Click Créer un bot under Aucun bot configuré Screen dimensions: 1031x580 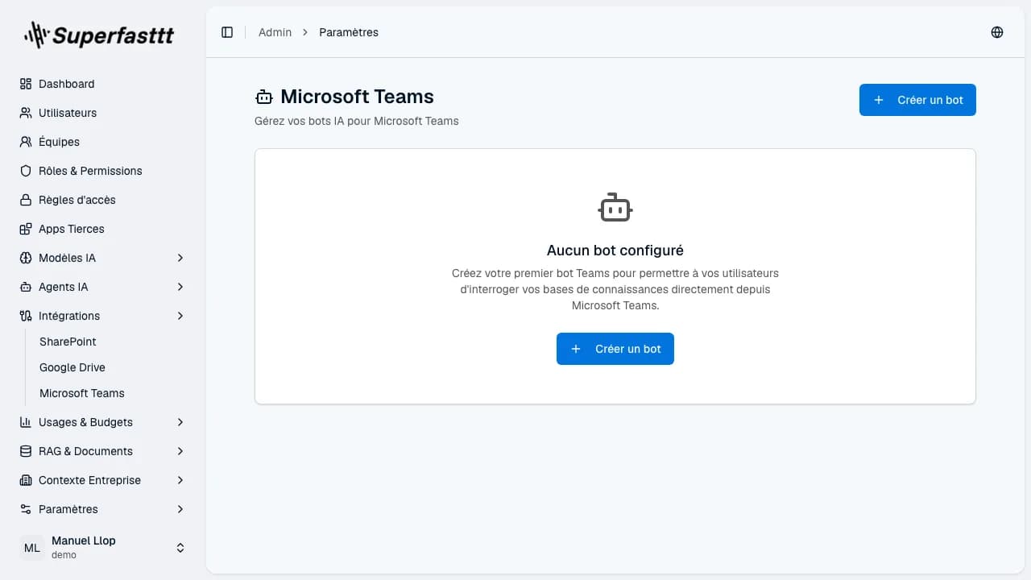(x=615, y=349)
